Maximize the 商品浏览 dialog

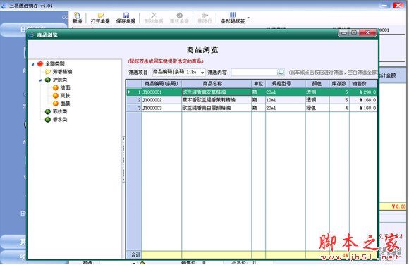pos(354,32)
